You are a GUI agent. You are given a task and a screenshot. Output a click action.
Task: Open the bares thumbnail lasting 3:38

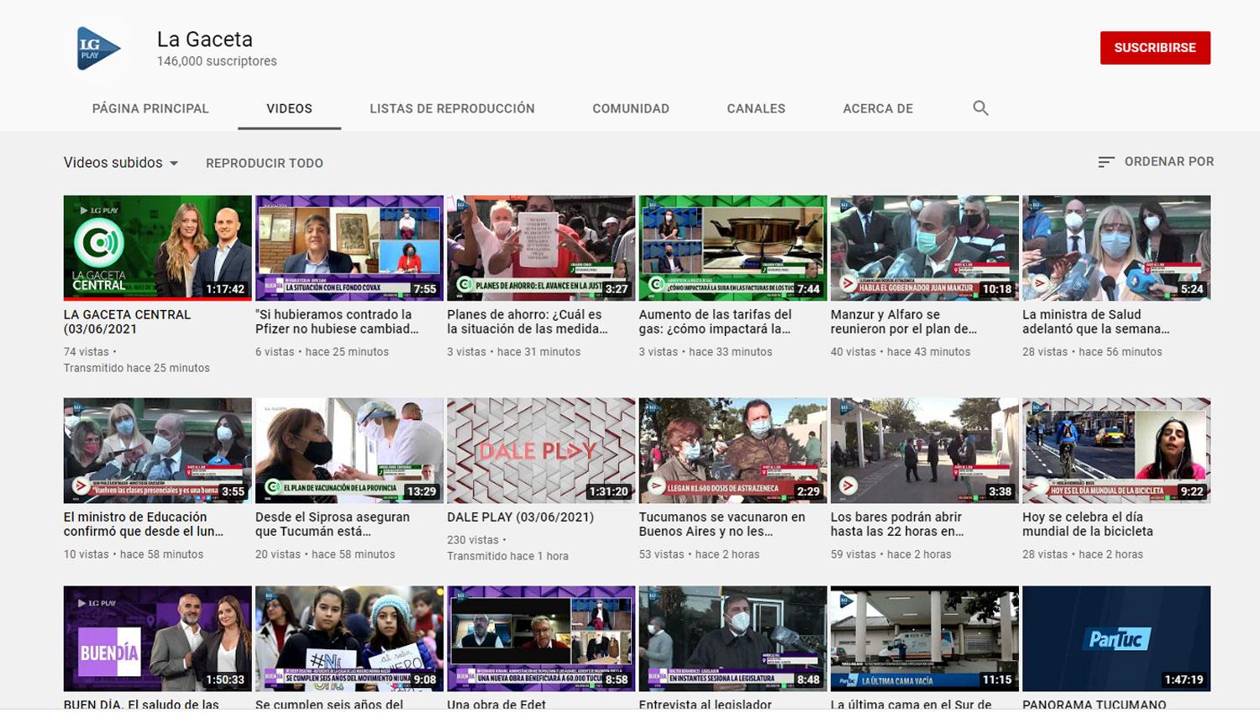[925, 450]
